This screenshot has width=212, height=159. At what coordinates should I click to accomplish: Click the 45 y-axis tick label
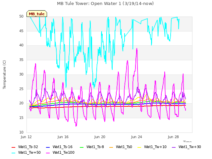[21, 31]
